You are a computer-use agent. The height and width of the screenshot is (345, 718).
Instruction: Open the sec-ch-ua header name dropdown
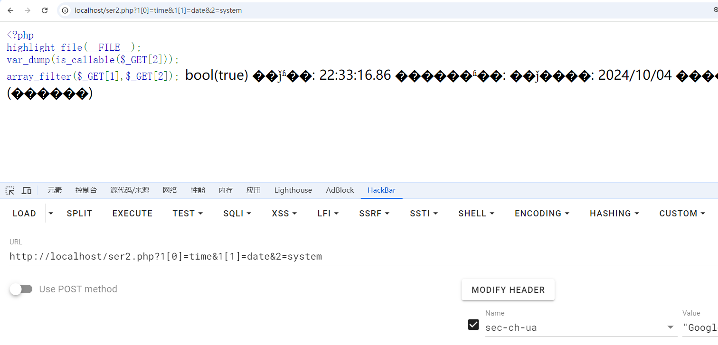(670, 327)
